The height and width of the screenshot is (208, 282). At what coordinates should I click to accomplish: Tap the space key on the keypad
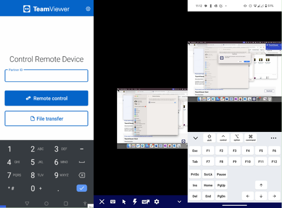[x=82, y=162]
